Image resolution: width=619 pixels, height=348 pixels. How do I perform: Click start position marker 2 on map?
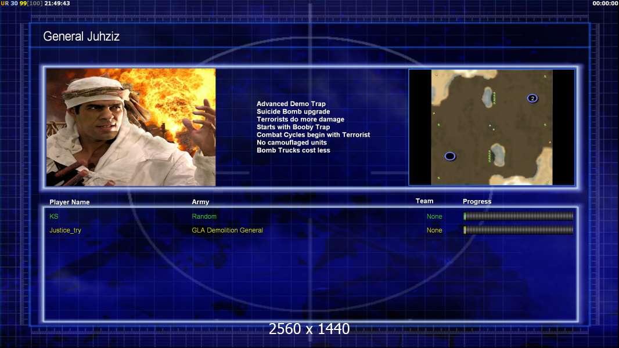[532, 98]
